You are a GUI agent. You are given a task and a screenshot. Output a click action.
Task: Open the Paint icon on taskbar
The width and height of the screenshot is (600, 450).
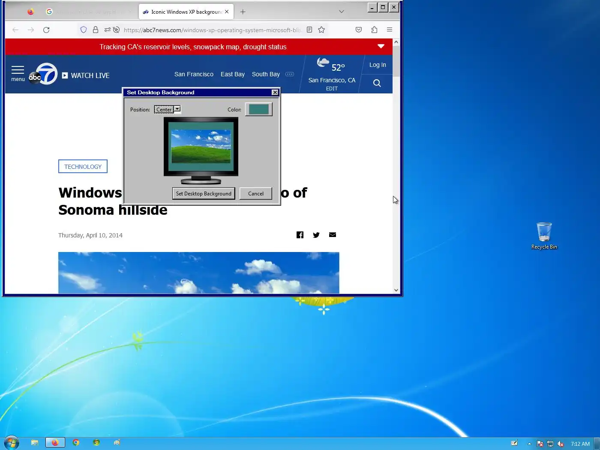coord(117,443)
